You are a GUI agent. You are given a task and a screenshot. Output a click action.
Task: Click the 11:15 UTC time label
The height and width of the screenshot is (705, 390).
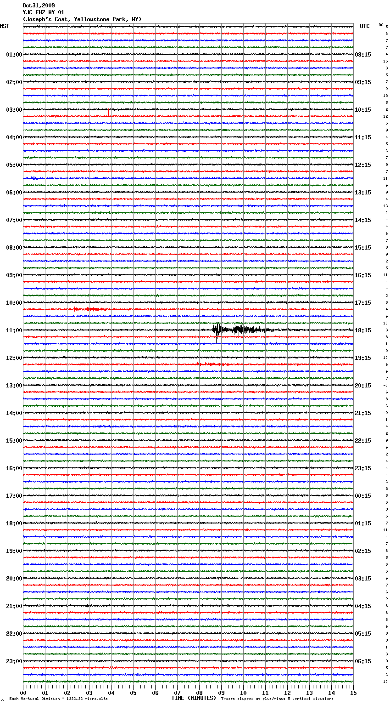[x=363, y=137]
